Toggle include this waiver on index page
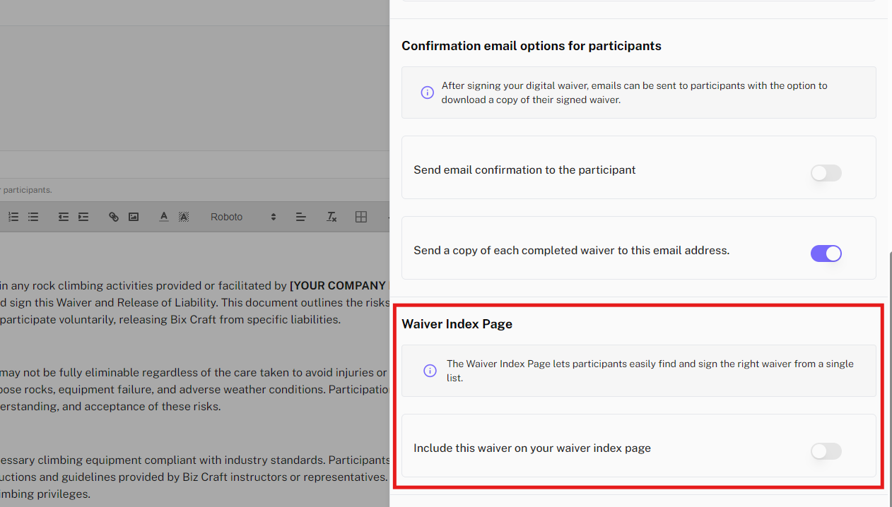892x507 pixels. click(x=826, y=451)
